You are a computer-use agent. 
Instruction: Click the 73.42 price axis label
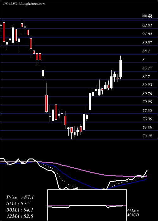click(x=147, y=136)
